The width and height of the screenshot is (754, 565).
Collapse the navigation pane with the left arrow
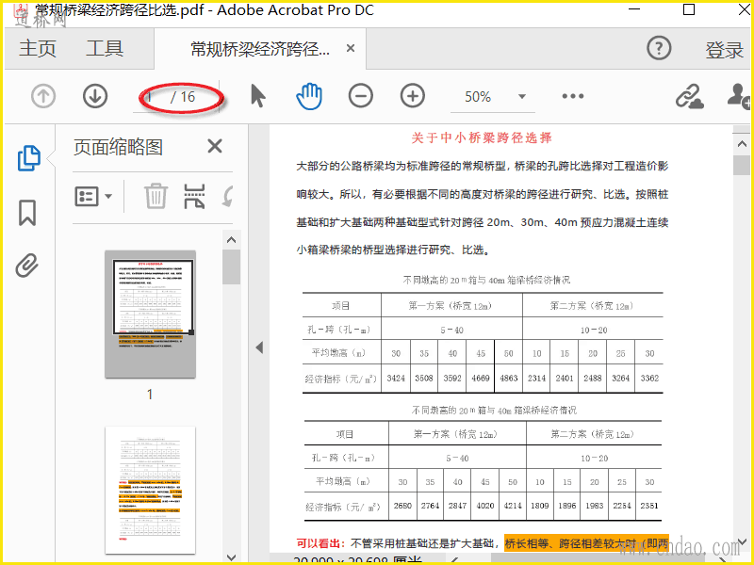(259, 347)
